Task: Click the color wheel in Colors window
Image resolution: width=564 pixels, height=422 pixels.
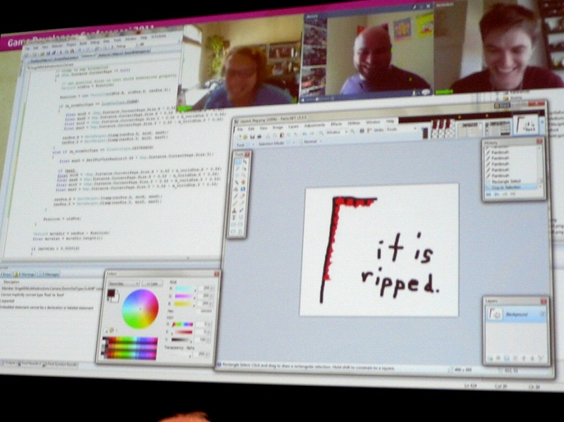Action: coord(140,309)
